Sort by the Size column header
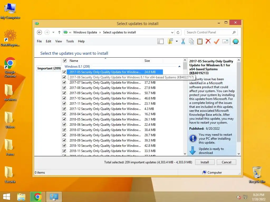The height and width of the screenshot is (202, 270). tap(147, 61)
